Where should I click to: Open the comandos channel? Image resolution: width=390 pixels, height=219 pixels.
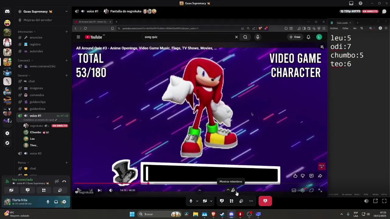(x=43, y=95)
